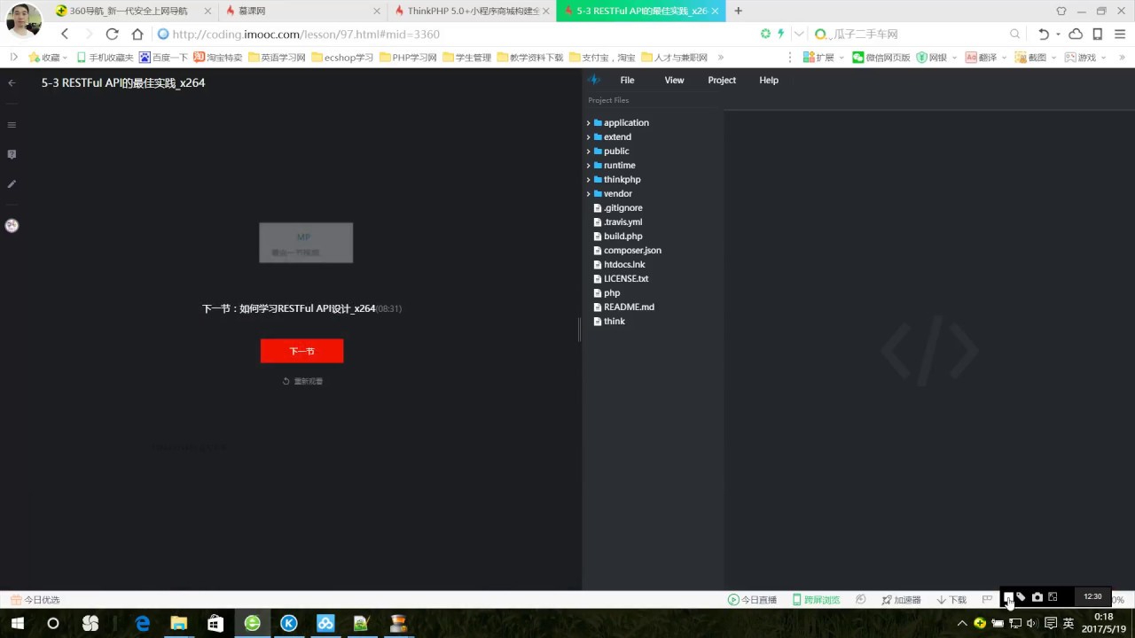1135x638 pixels.
Task: Switch to the 慕课网 browser tab
Action: click(x=301, y=11)
